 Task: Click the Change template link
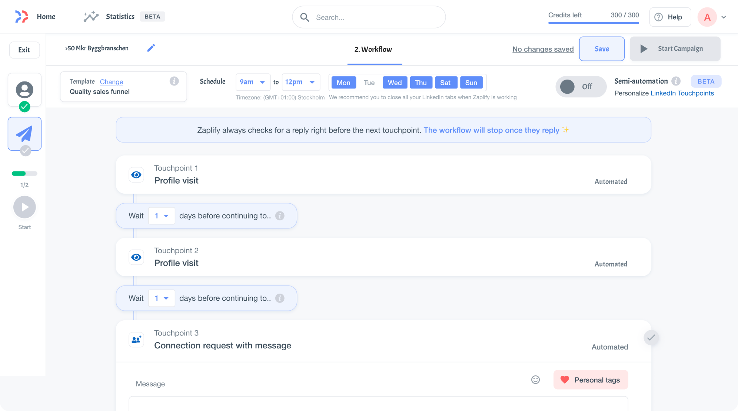111,82
